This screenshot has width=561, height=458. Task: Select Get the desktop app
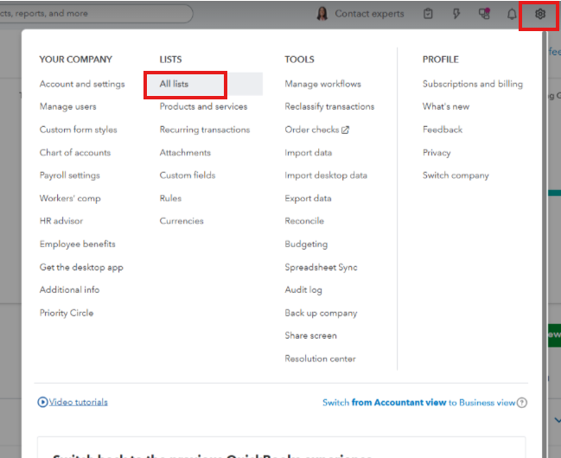pos(81,267)
